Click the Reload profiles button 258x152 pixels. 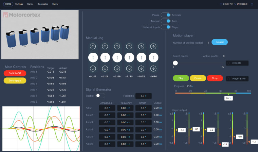coord(220,42)
